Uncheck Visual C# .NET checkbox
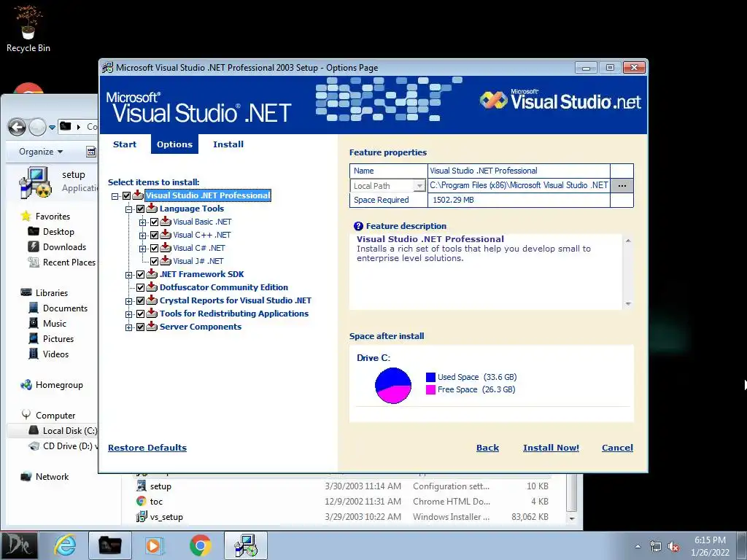The height and width of the screenshot is (560, 747). tap(154, 248)
